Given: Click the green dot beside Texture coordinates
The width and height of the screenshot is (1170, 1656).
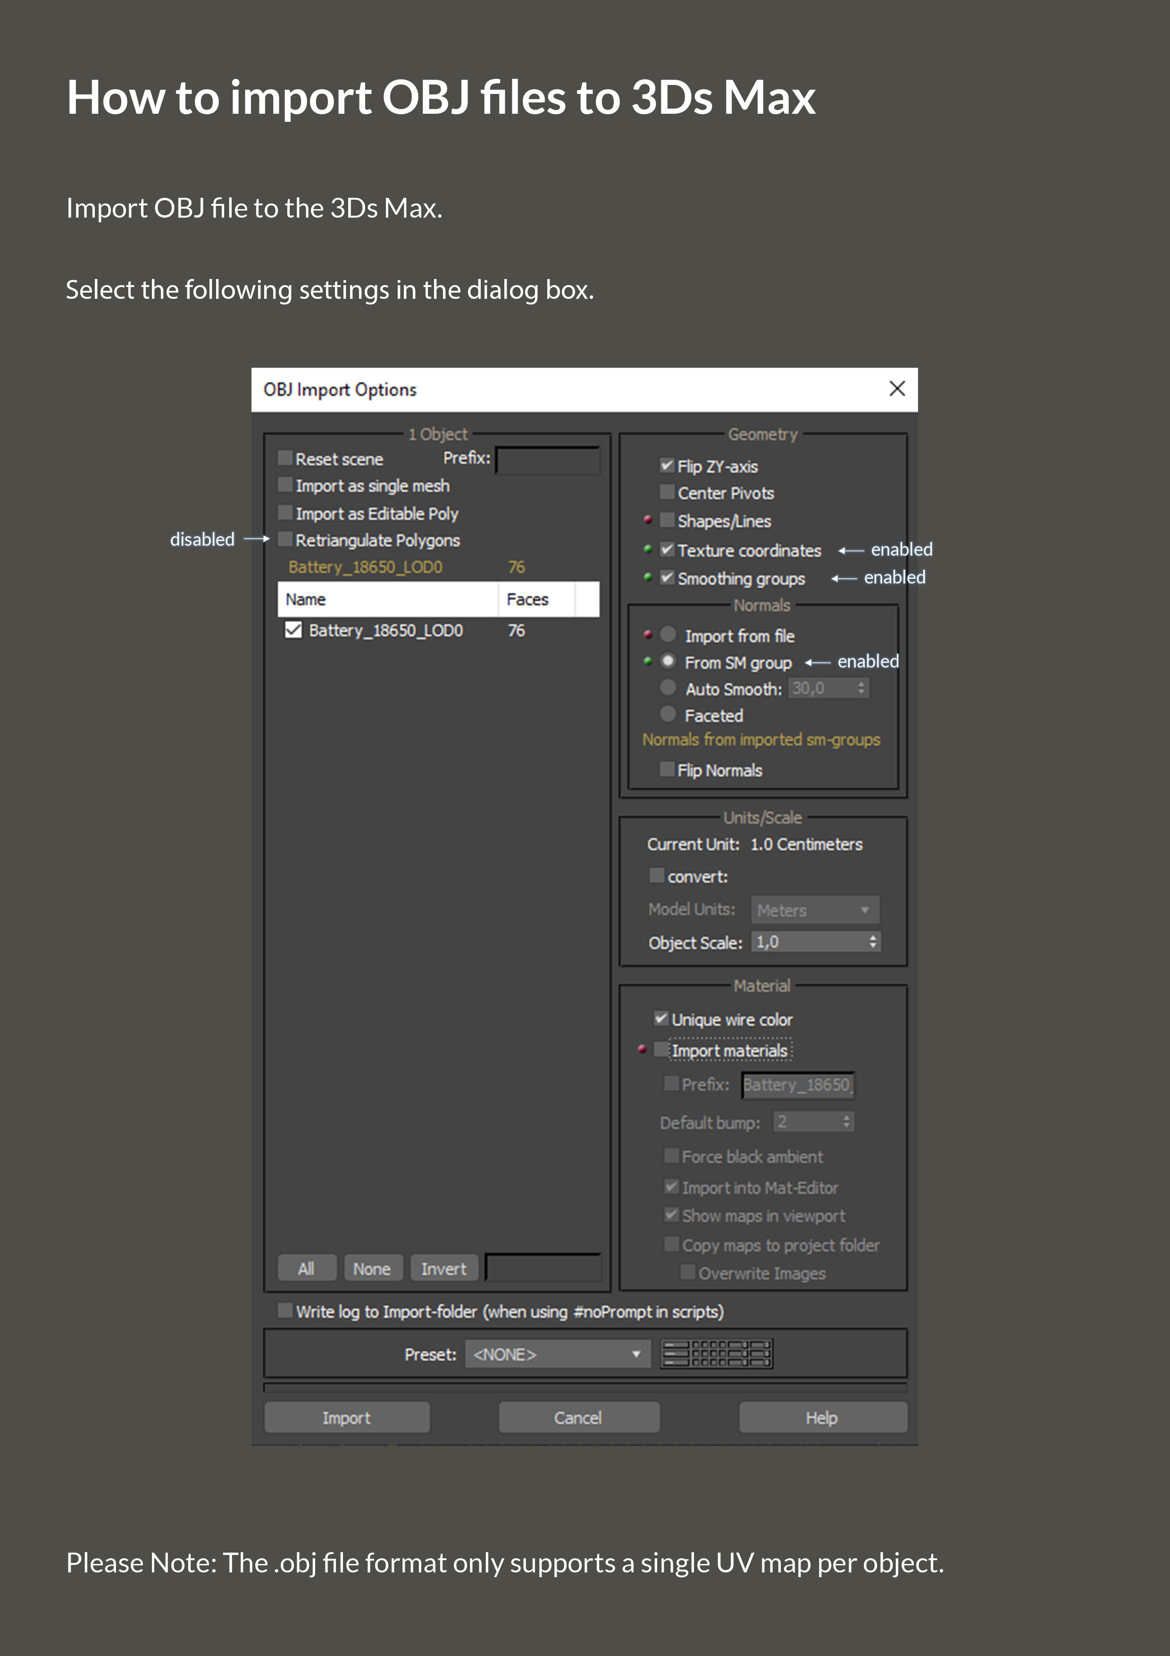Looking at the screenshot, I should 647,549.
